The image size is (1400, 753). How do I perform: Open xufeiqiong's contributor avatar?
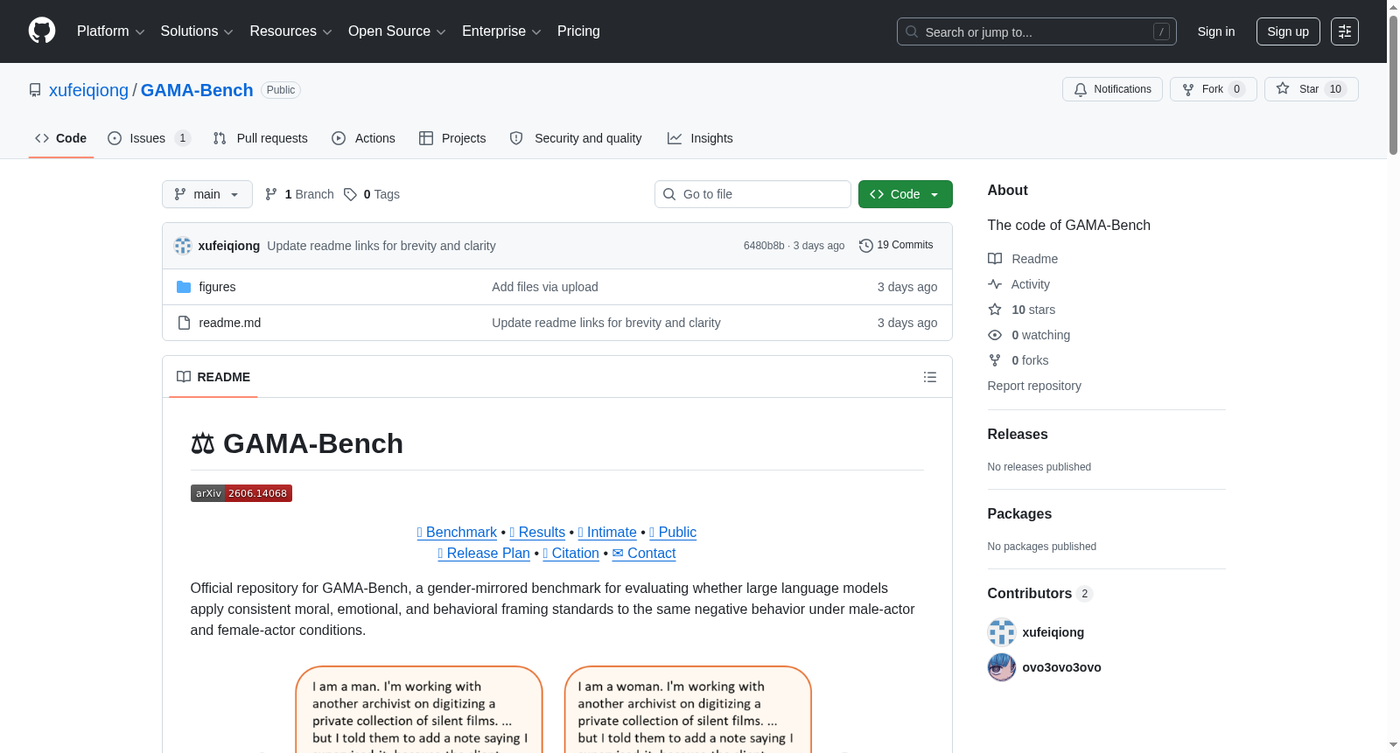tap(1002, 632)
